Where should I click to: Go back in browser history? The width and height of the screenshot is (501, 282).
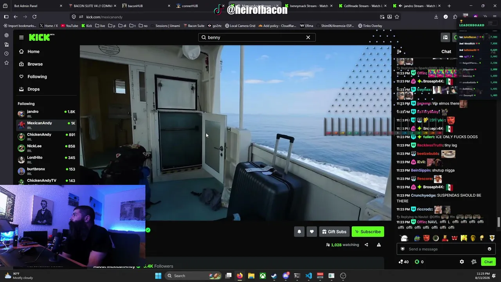click(x=16, y=17)
